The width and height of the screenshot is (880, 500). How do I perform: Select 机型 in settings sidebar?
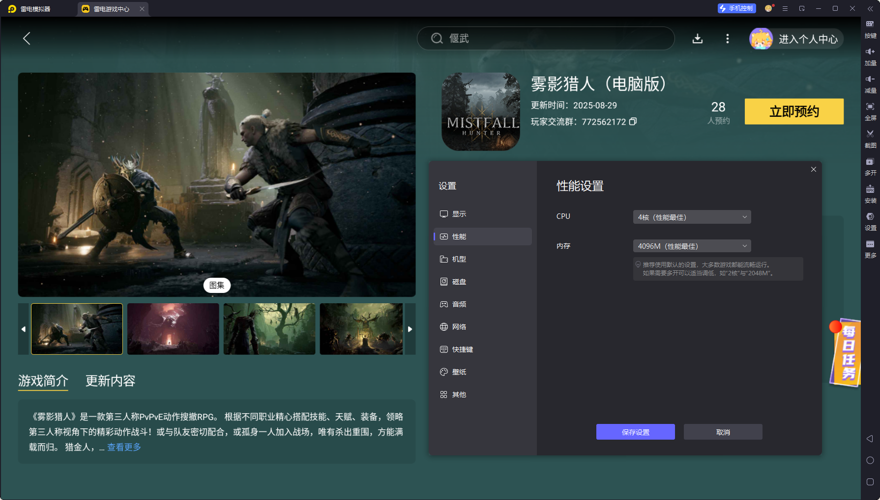[x=482, y=259]
